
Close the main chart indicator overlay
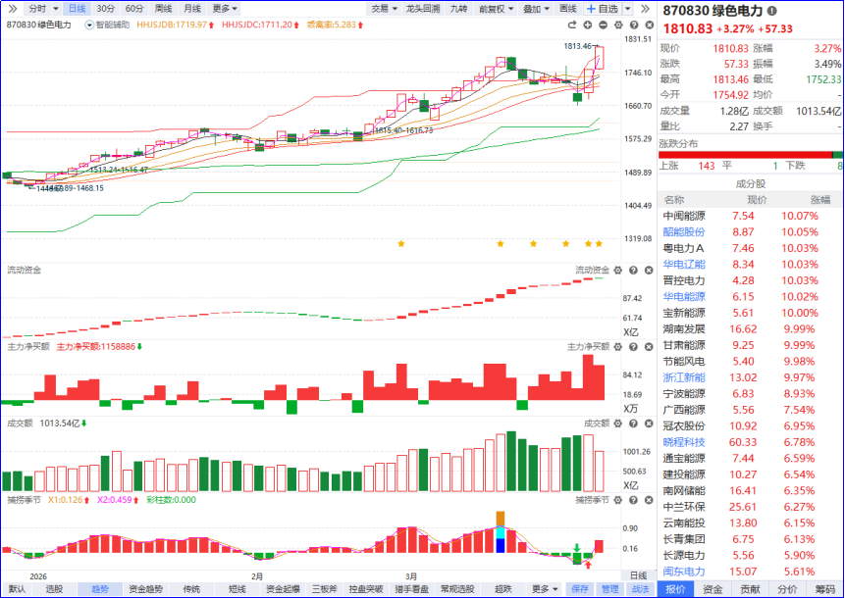tap(650, 25)
